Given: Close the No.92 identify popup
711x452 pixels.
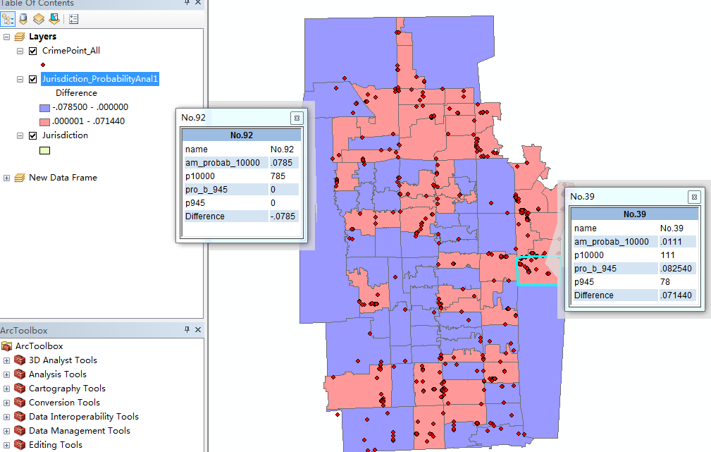Looking at the screenshot, I should (x=297, y=118).
